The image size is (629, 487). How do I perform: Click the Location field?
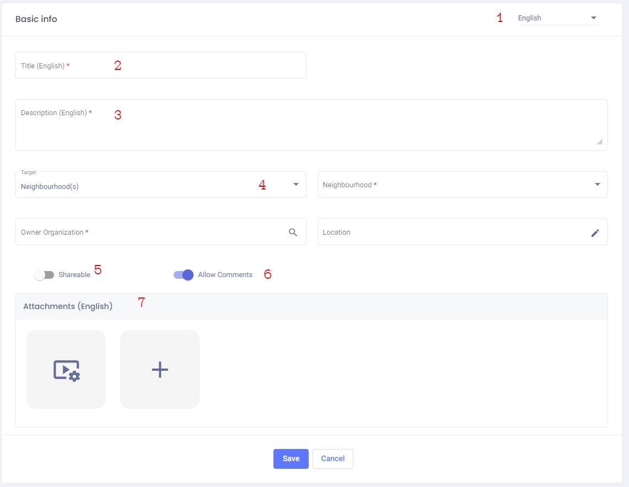[452, 232]
